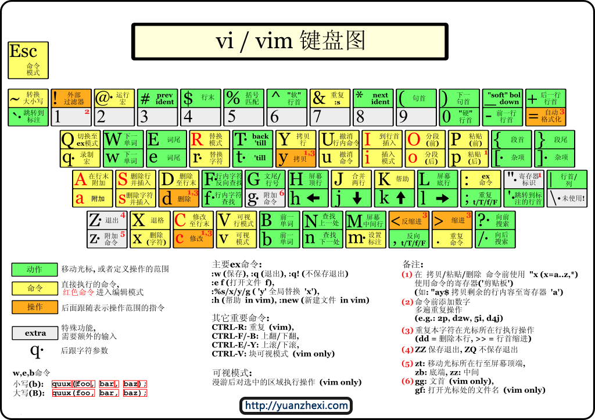Click the % 括号匹配 key
Screen dimensions: 595x420
243,99
